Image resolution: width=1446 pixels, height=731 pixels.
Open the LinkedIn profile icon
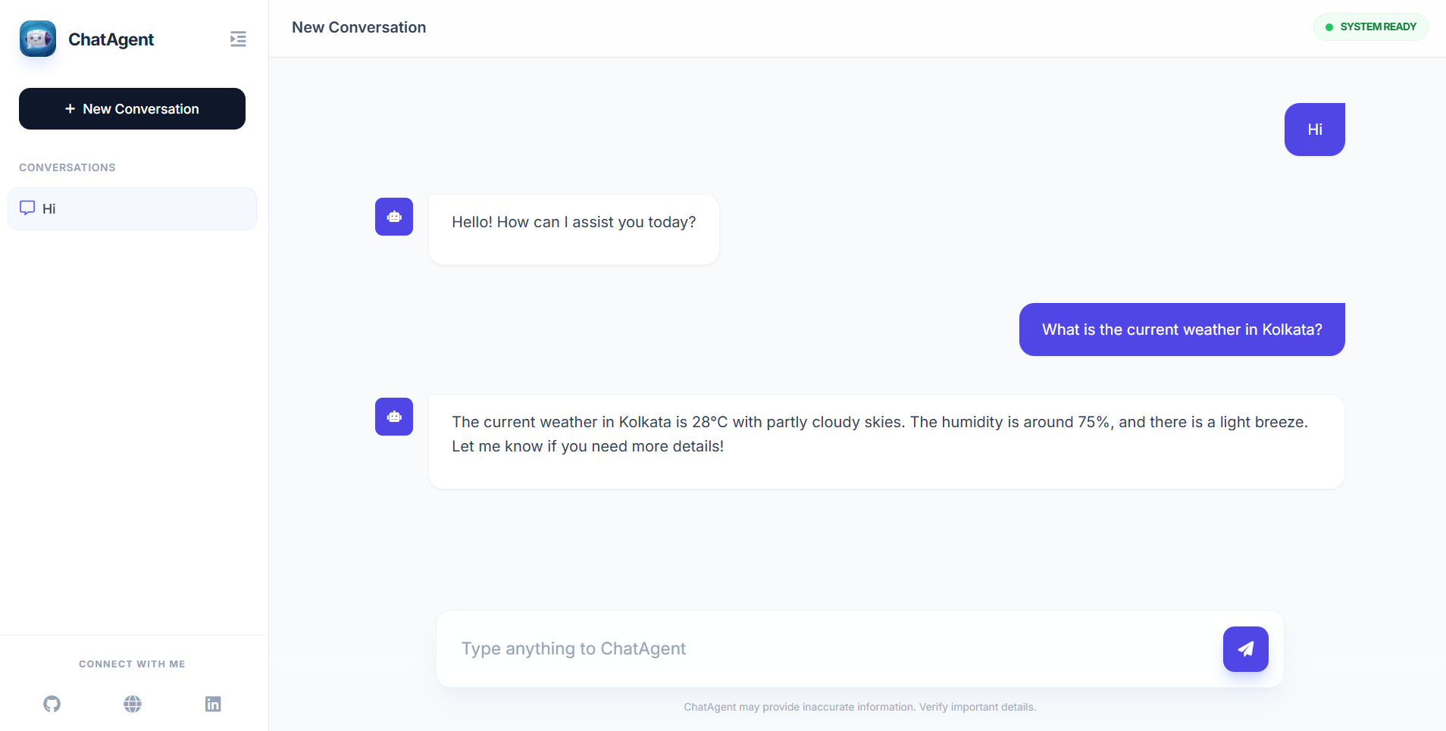pyautogui.click(x=213, y=704)
